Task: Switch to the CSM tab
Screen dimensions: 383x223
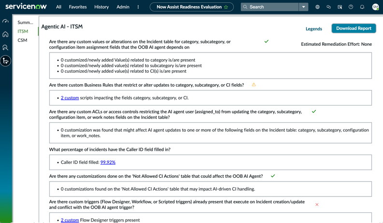Action: (22, 40)
